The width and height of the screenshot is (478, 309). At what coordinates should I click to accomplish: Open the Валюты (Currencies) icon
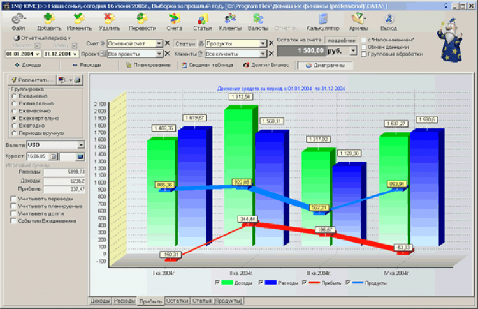[257, 21]
